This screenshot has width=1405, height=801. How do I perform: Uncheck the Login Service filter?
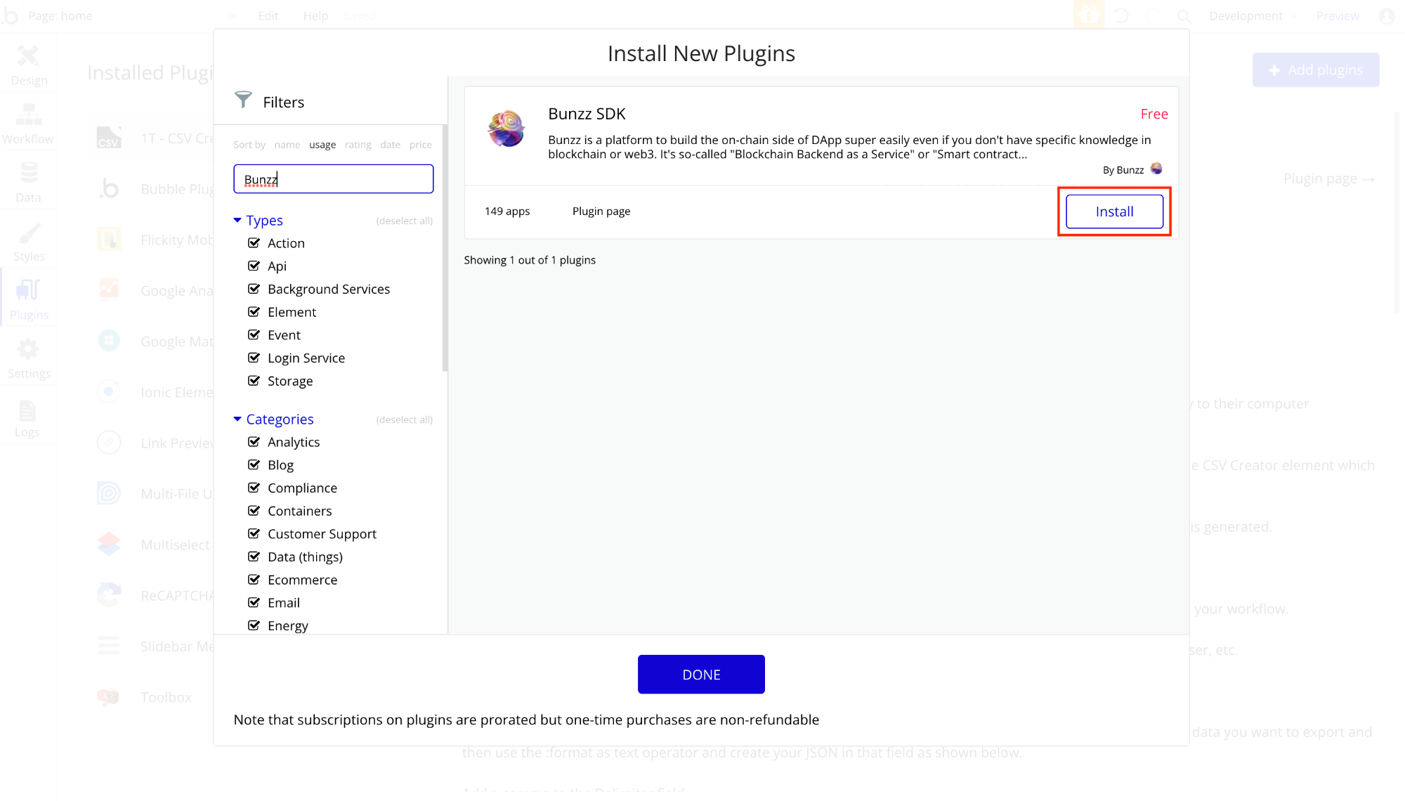tap(254, 358)
